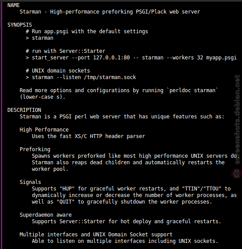The height and width of the screenshot is (249, 242).
Task: Click the /tmp/starman.sock path text
Action: tap(110, 77)
